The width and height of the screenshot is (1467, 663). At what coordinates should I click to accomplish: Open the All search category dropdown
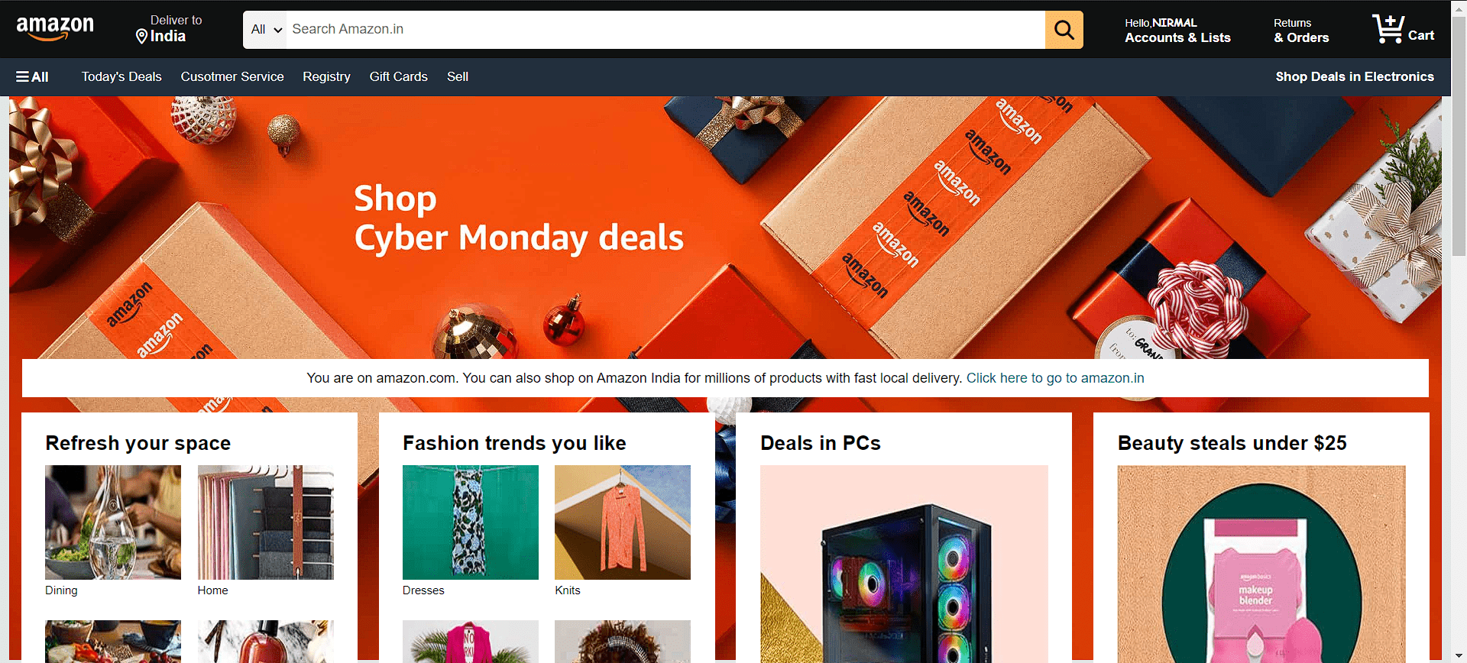[x=265, y=30]
